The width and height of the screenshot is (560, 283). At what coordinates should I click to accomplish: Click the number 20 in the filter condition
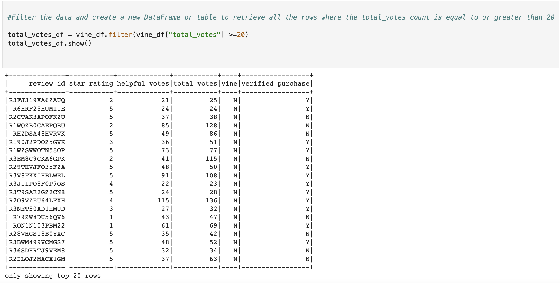tap(242, 35)
